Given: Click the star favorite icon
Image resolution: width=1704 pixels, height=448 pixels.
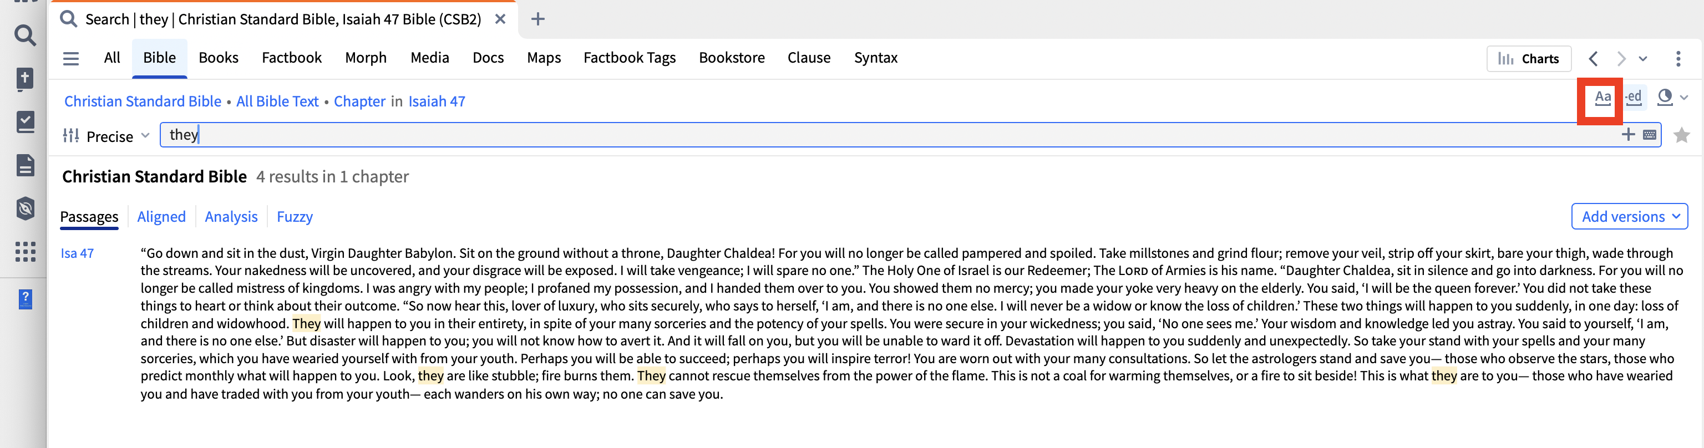Looking at the screenshot, I should [x=1681, y=136].
